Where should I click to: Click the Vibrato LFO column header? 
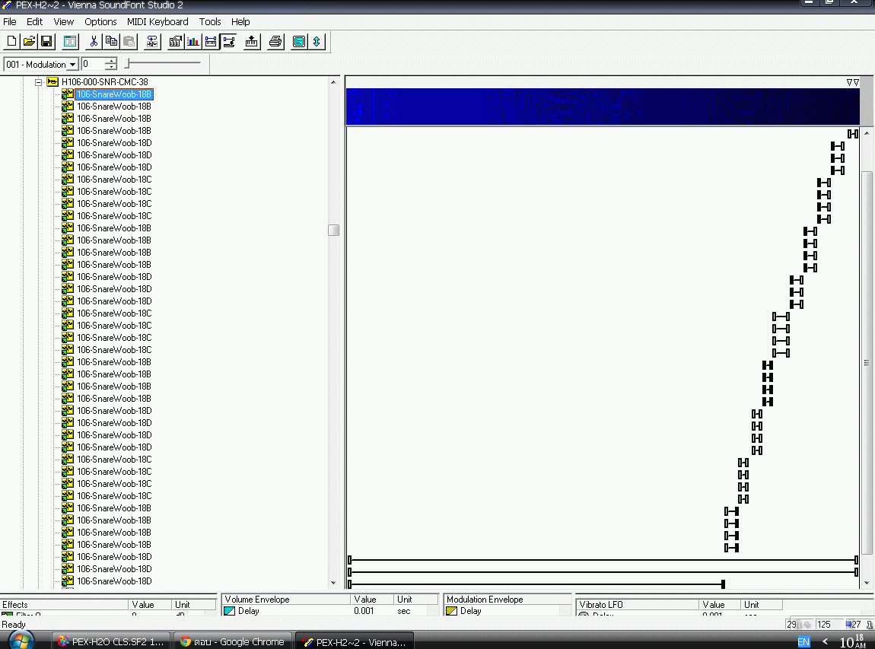[x=638, y=604]
